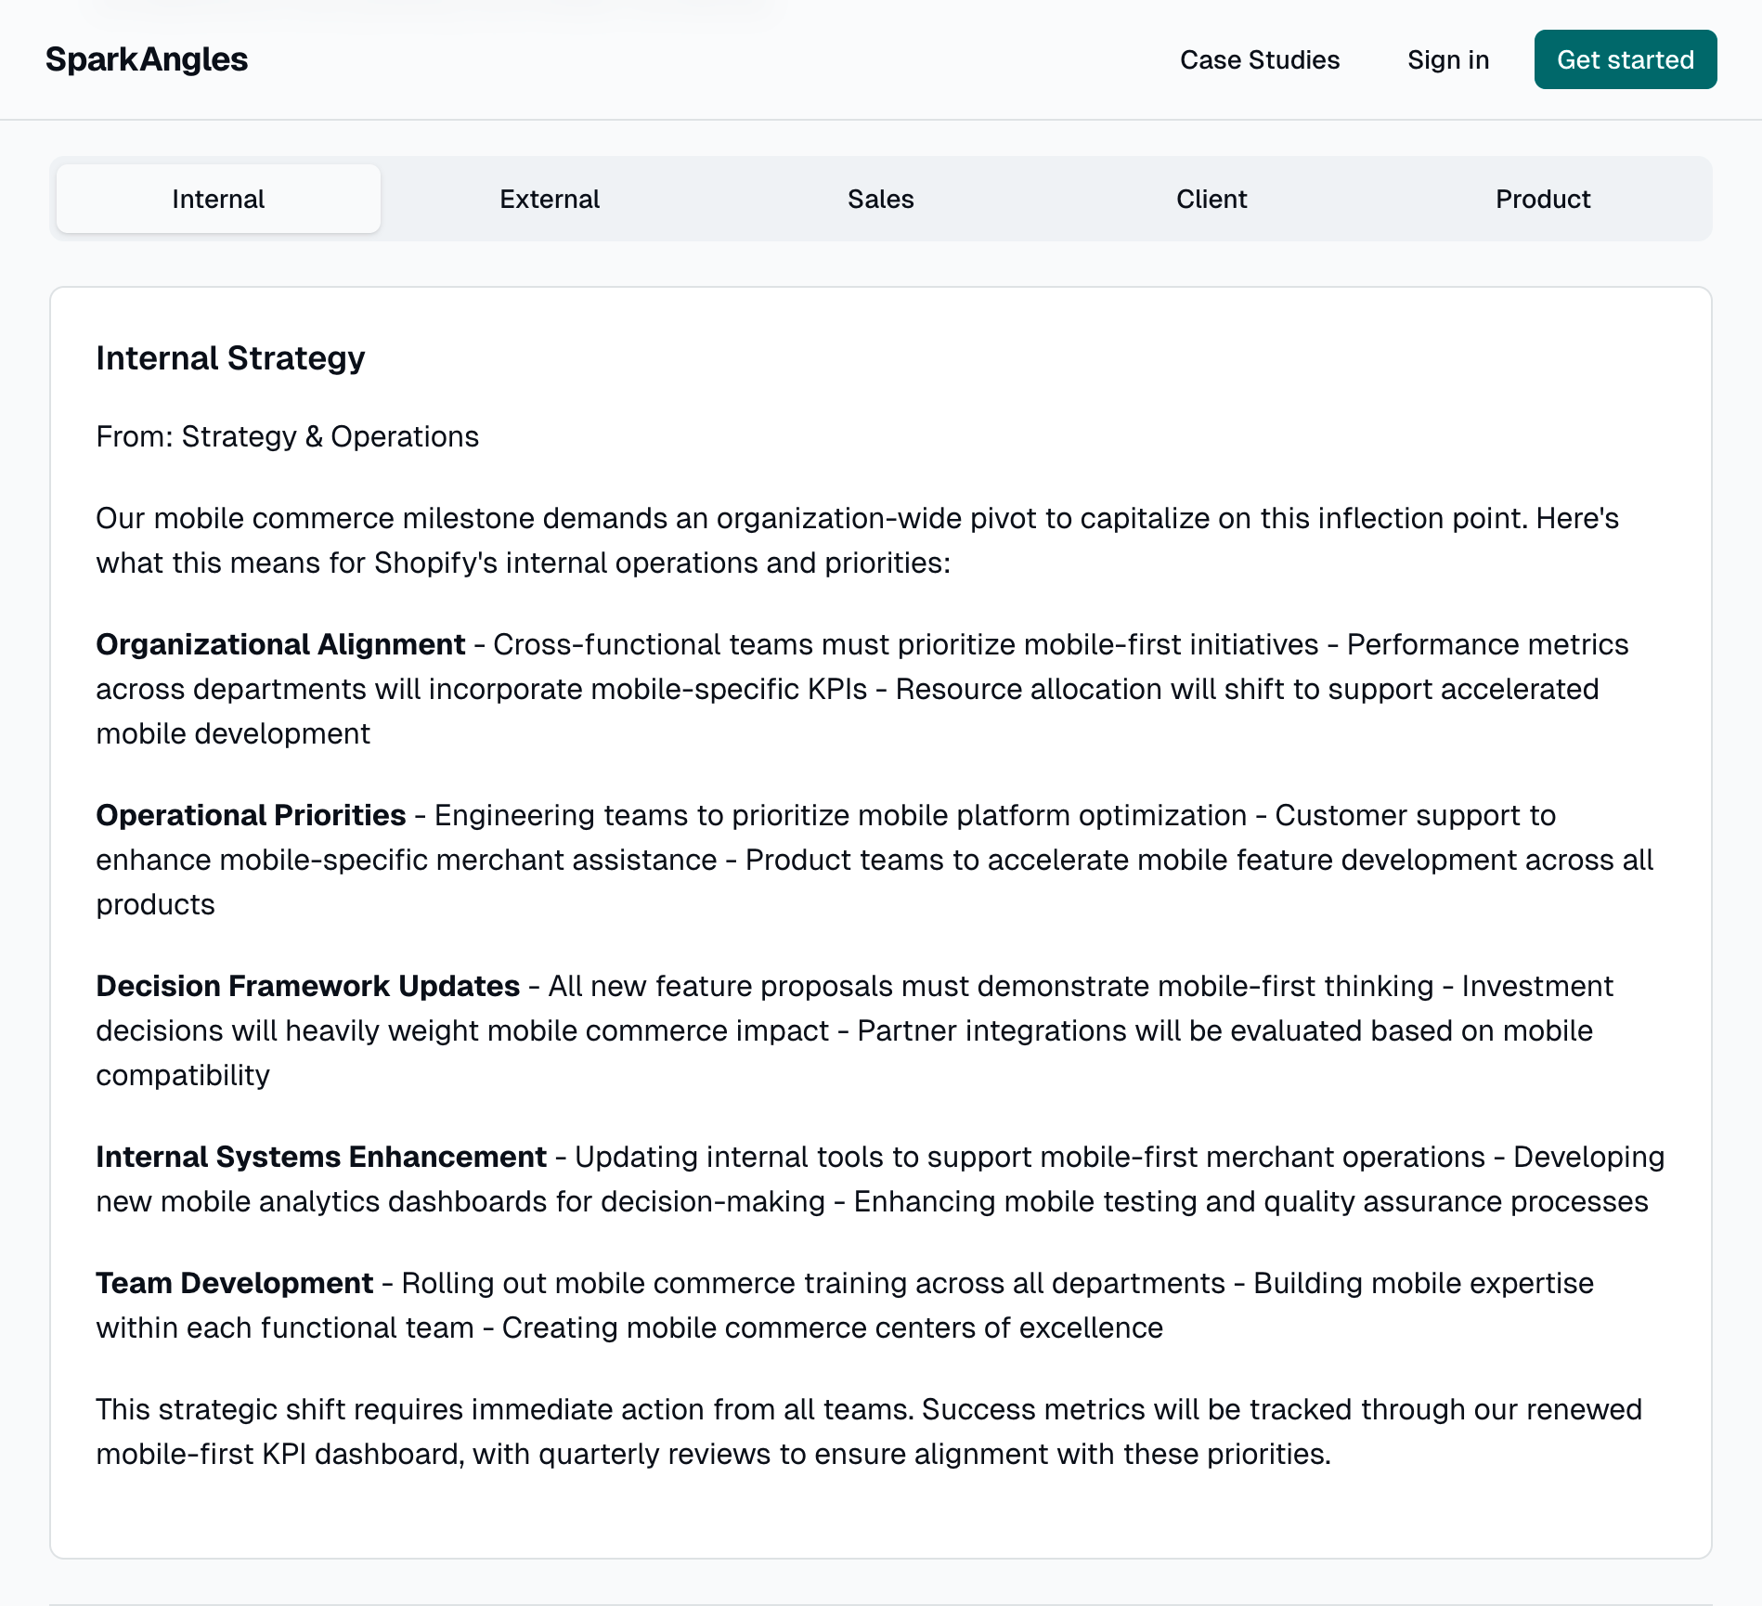Click the SparkAngles logo
The width and height of the screenshot is (1762, 1606).
[x=146, y=58]
